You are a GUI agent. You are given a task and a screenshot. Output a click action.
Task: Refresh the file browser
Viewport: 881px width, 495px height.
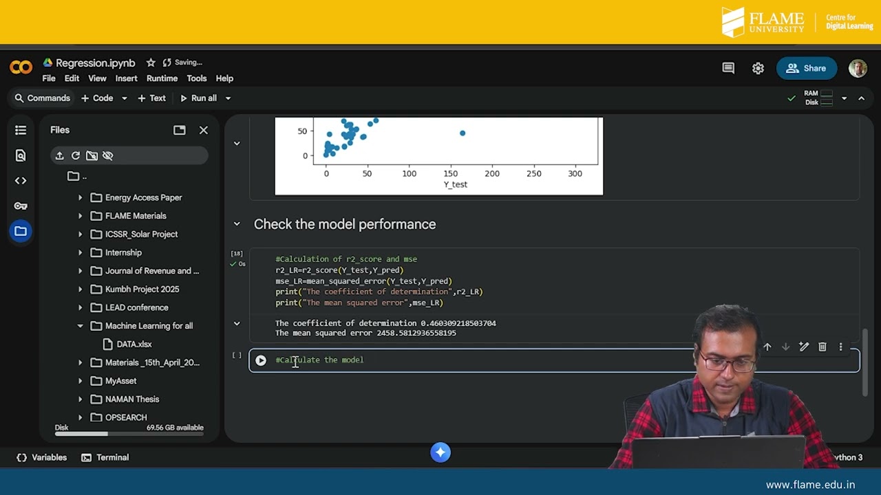[x=76, y=156]
